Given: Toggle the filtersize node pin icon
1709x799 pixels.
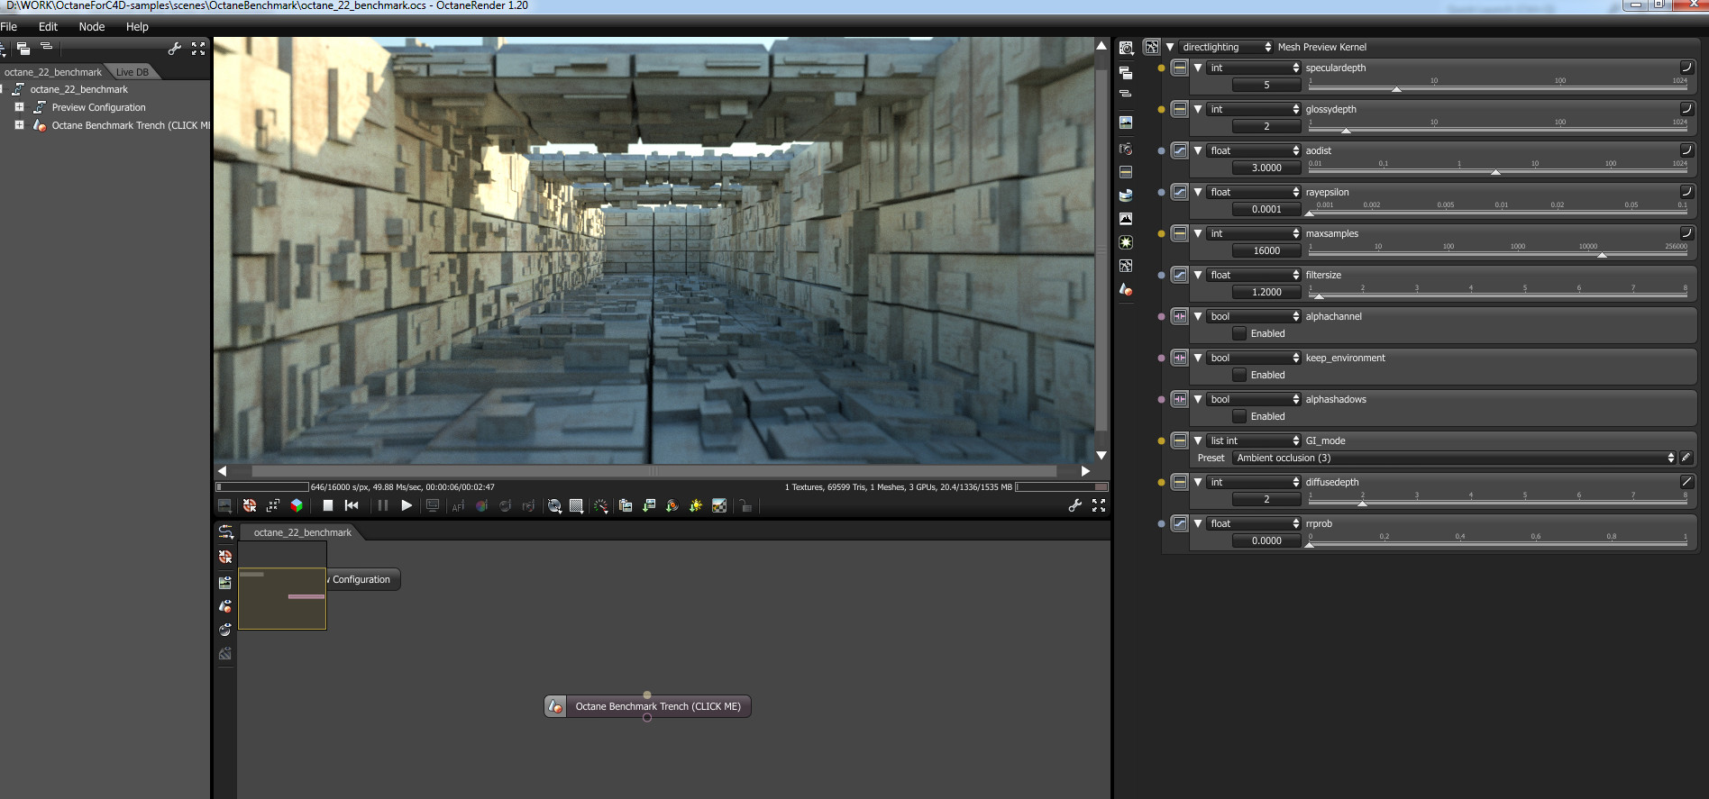Looking at the screenshot, I should tap(1179, 275).
